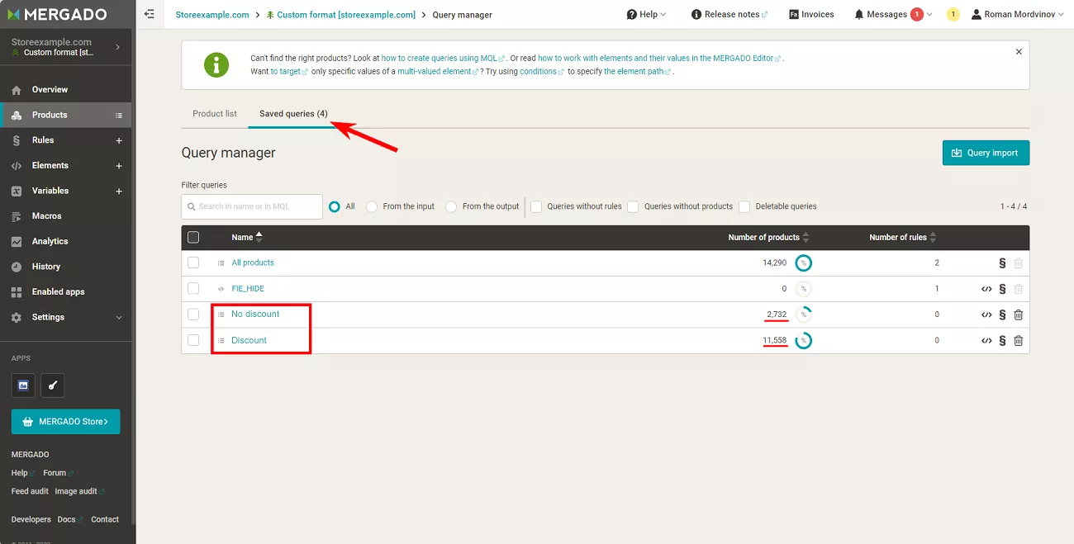Sort by Number of products column
The height and width of the screenshot is (544, 1074).
pos(768,238)
